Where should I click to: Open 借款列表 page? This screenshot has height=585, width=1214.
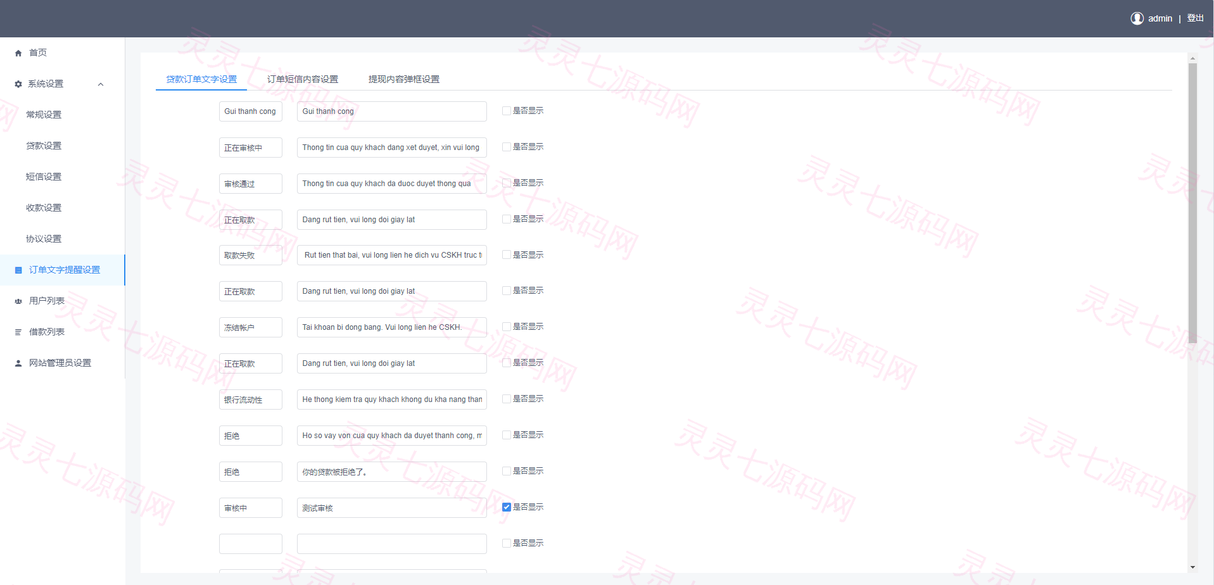click(47, 332)
